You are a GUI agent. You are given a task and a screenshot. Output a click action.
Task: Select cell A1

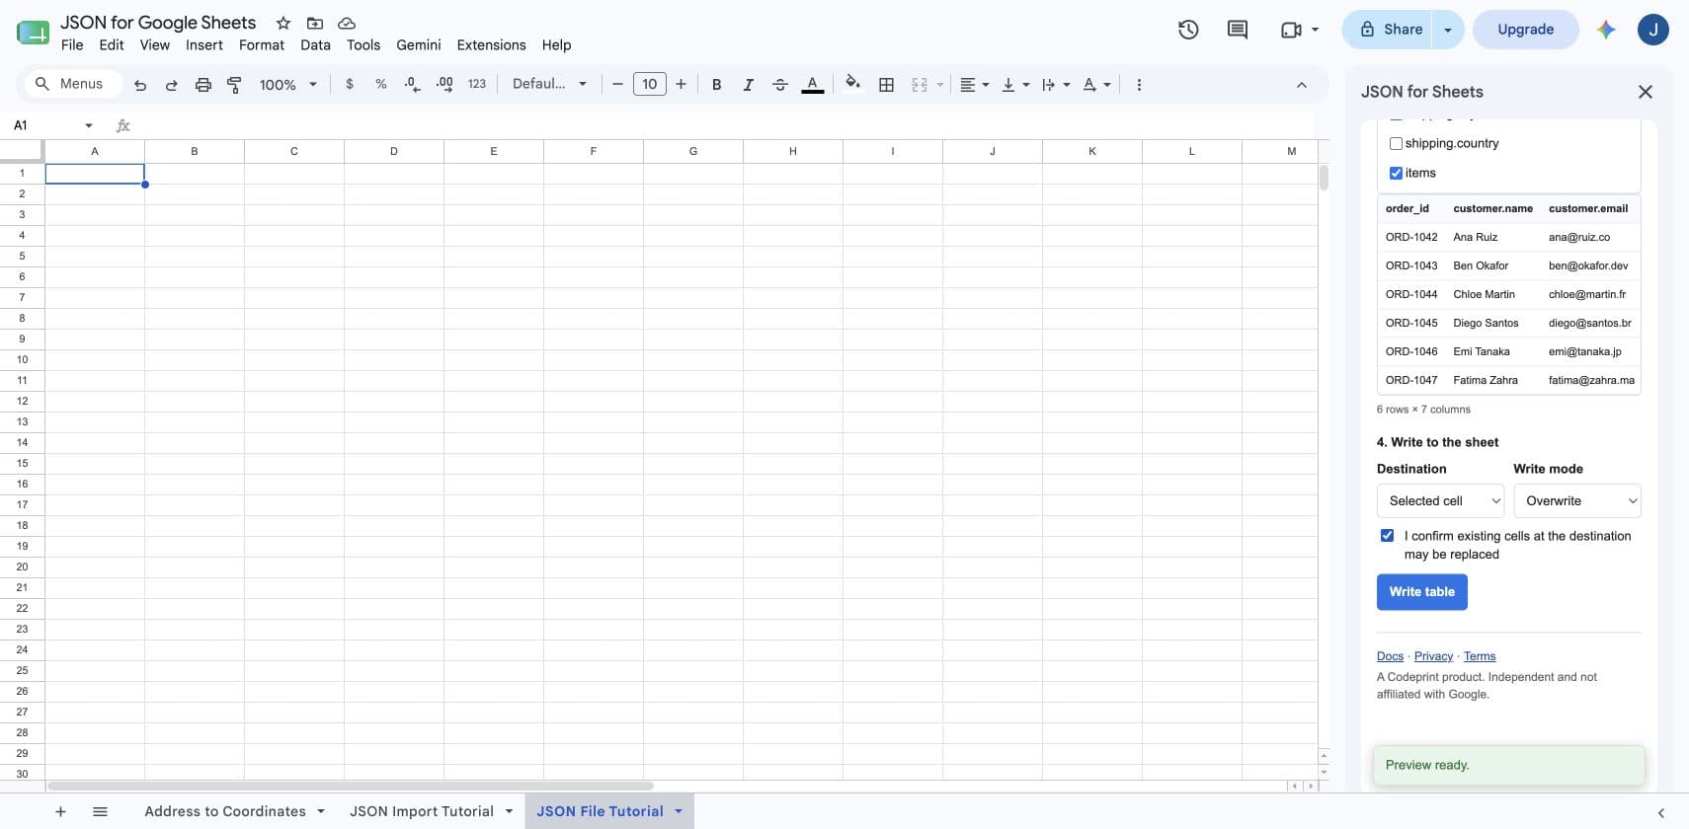click(95, 174)
